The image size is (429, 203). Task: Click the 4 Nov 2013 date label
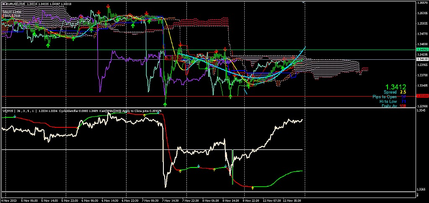click(8, 200)
